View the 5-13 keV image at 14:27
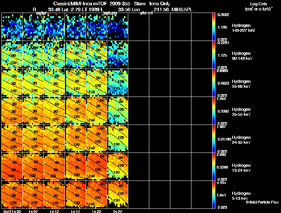Viewport: 281px width, 213px height. 117,194
